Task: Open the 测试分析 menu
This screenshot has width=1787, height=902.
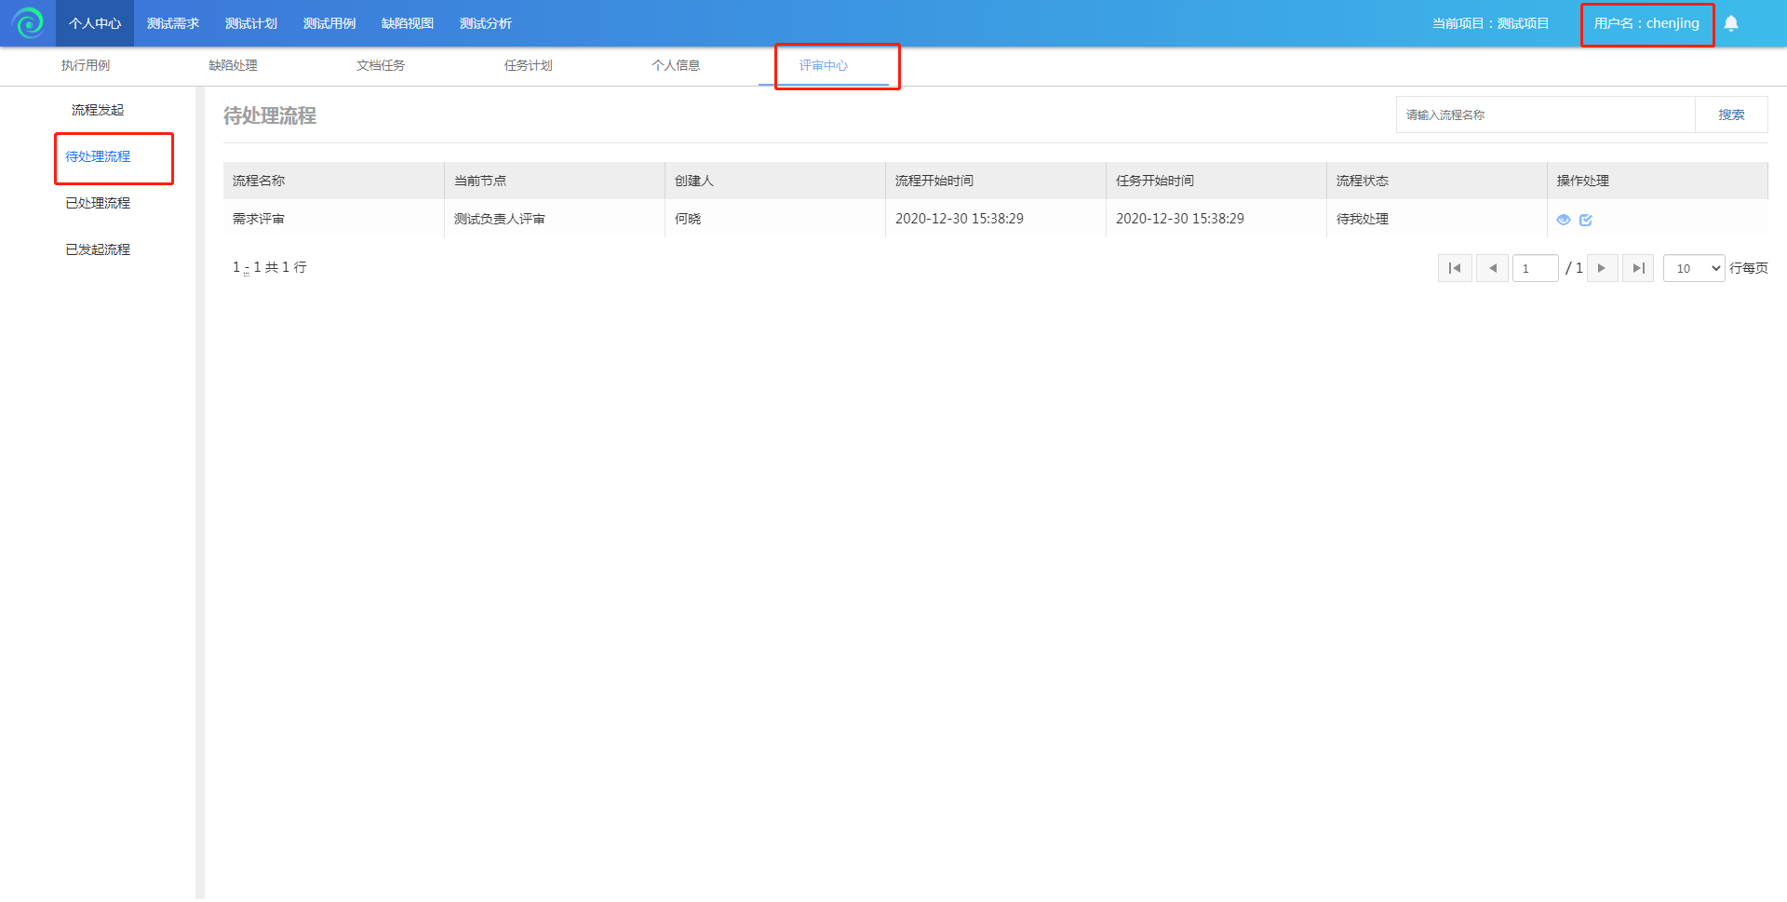Action: [x=485, y=23]
